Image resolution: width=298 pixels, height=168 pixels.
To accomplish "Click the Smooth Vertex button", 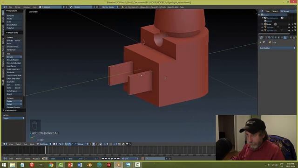I will pos(14,47).
